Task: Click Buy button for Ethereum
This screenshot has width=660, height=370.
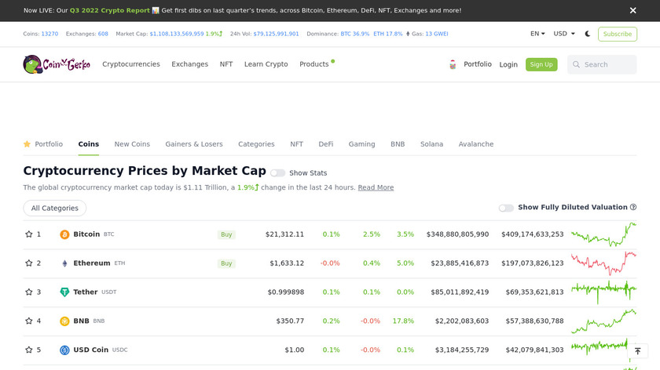Action: pyautogui.click(x=226, y=263)
